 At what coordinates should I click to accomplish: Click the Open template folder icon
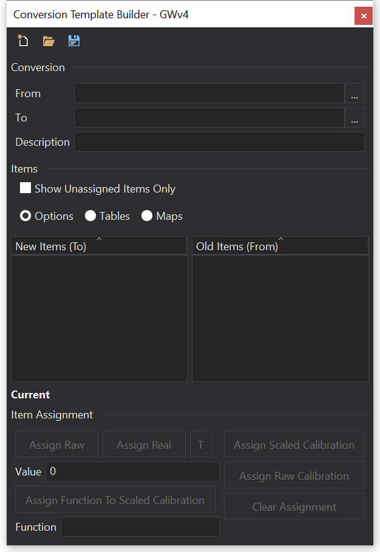coord(49,41)
